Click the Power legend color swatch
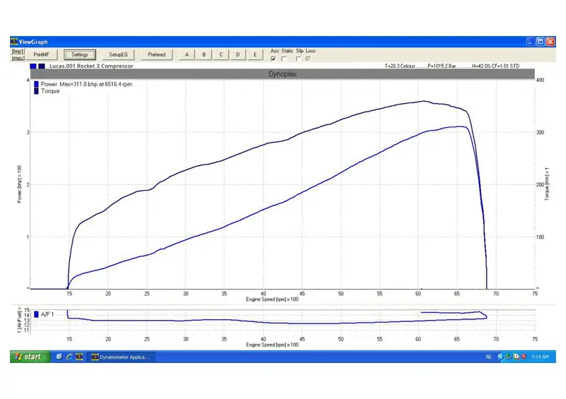Viewport: 566px width, 399px height. pos(36,84)
